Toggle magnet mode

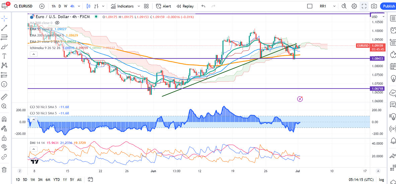[x=4, y=119]
